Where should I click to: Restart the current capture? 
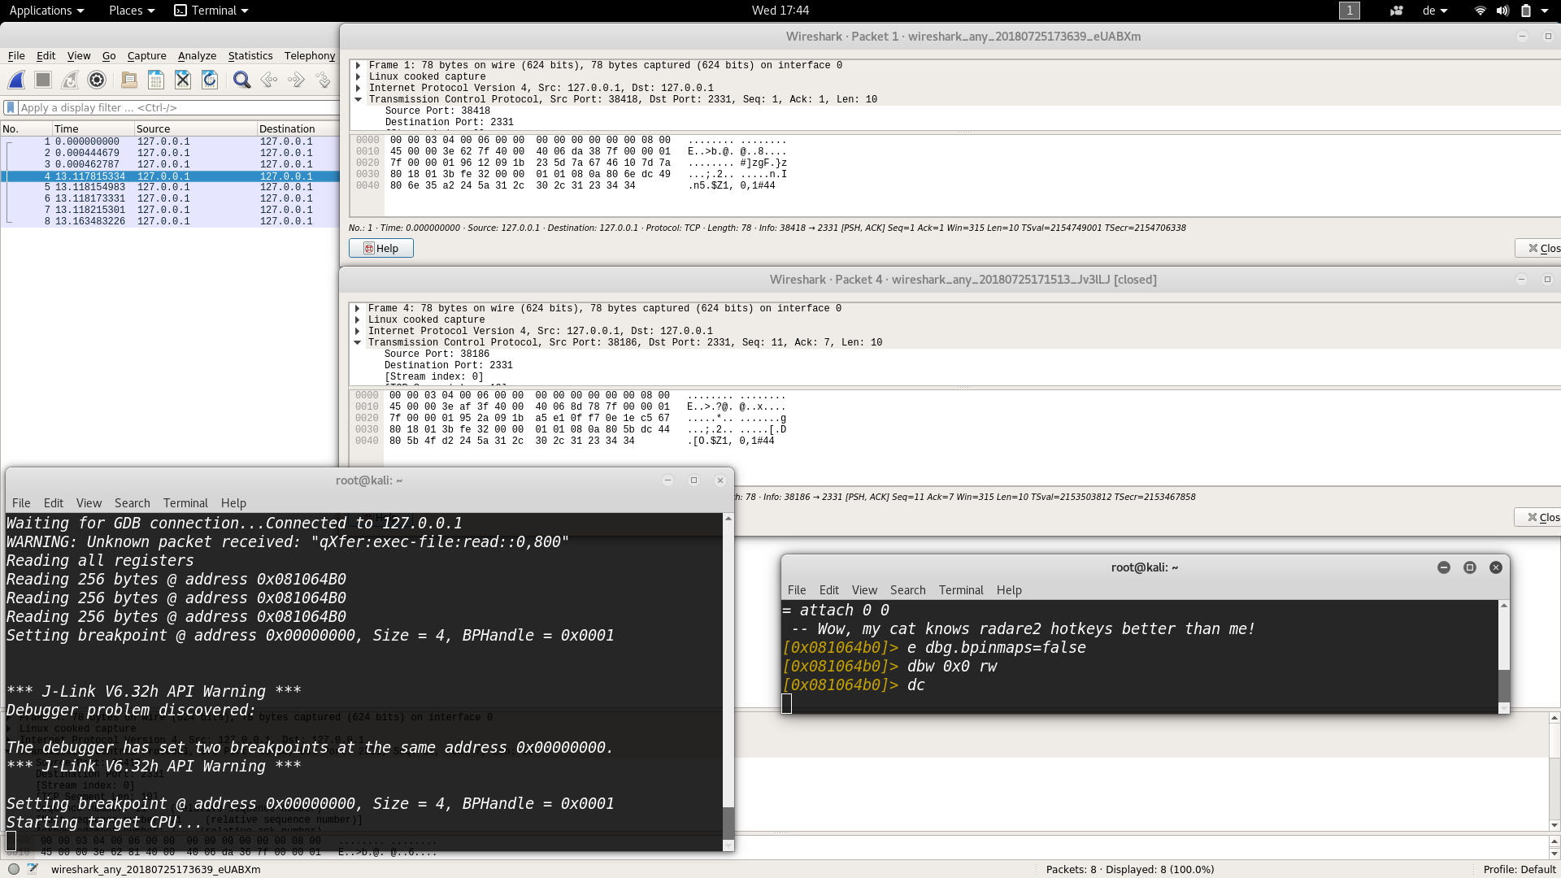coord(69,80)
